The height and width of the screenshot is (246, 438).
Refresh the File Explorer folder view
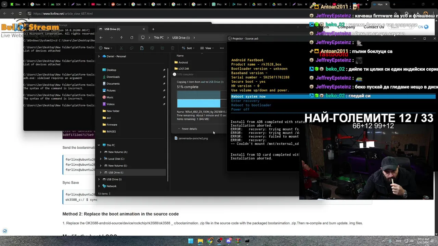tap(132, 38)
